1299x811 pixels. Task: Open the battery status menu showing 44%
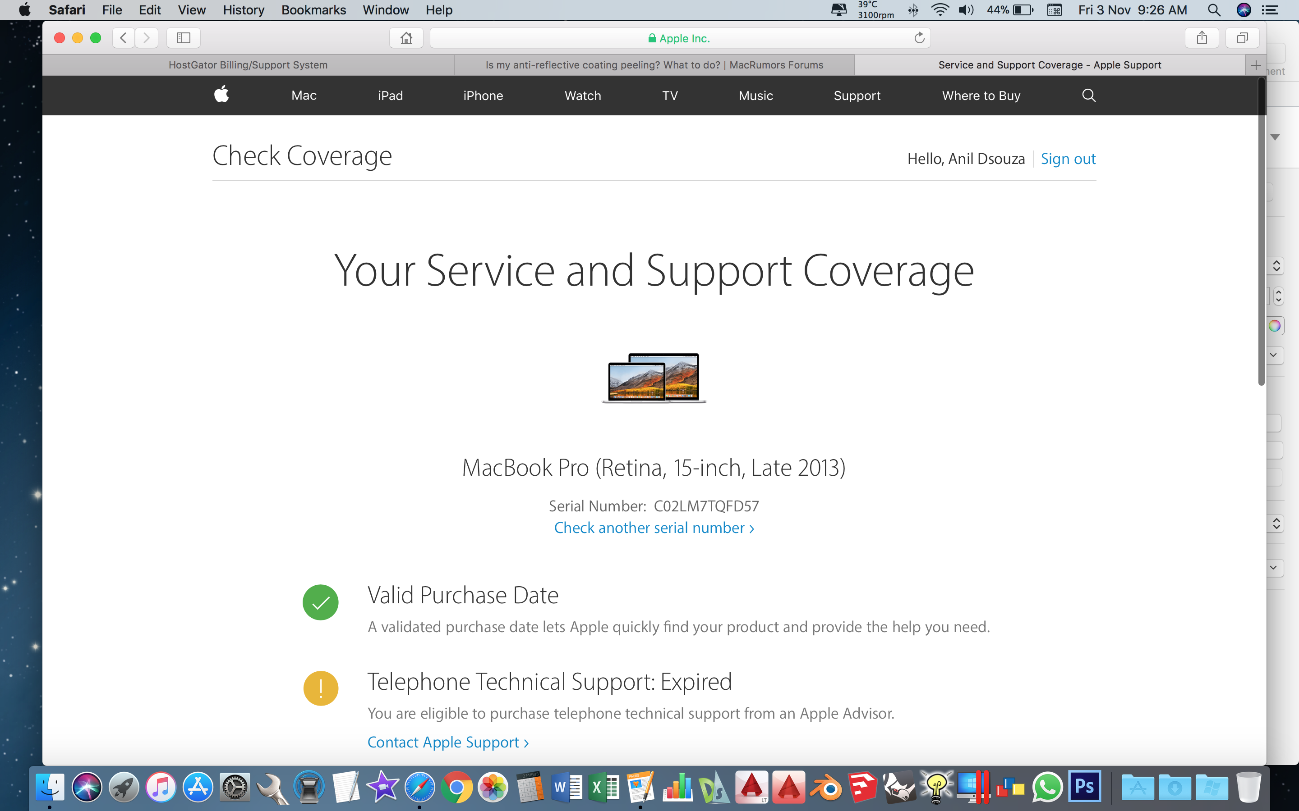tap(1010, 9)
